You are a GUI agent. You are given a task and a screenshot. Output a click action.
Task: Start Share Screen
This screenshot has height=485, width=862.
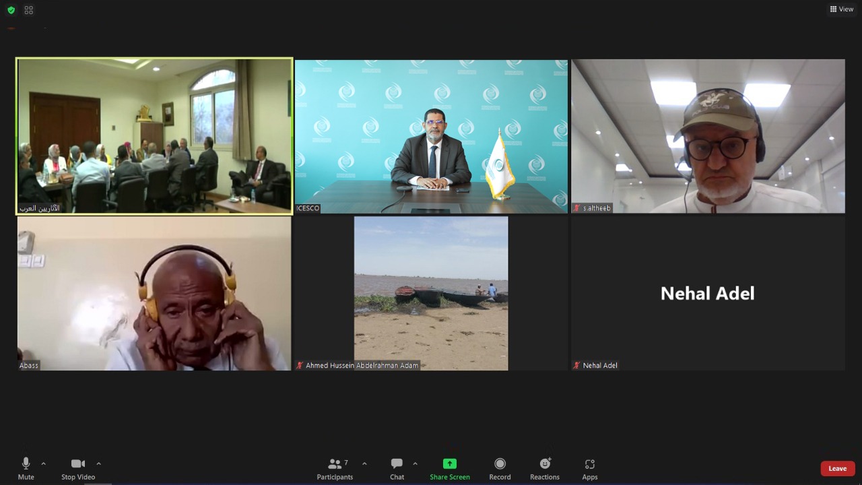pyautogui.click(x=450, y=469)
